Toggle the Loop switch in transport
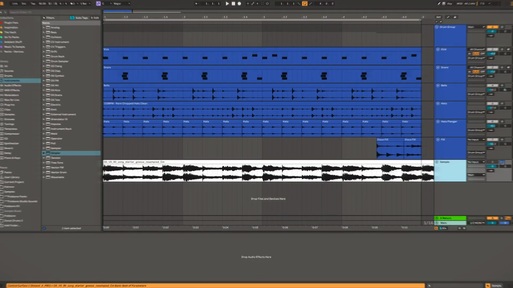The height and width of the screenshot is (288, 513). point(305,4)
